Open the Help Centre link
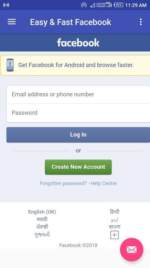The image size is (150, 268). click(104, 183)
